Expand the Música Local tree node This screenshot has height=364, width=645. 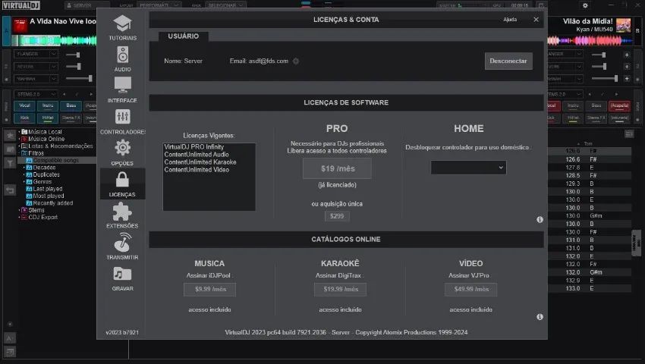point(19,132)
